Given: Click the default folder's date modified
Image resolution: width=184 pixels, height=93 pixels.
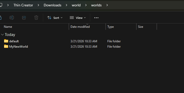Looking at the screenshot, I should pos(84,41).
